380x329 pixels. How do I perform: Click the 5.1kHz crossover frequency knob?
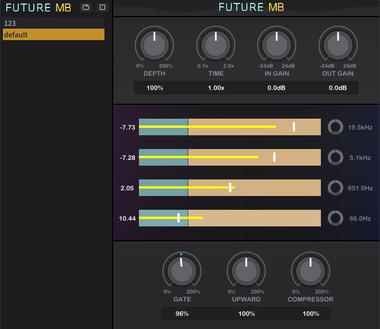335,157
